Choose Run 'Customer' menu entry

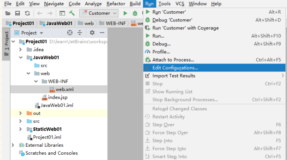pos(214,12)
